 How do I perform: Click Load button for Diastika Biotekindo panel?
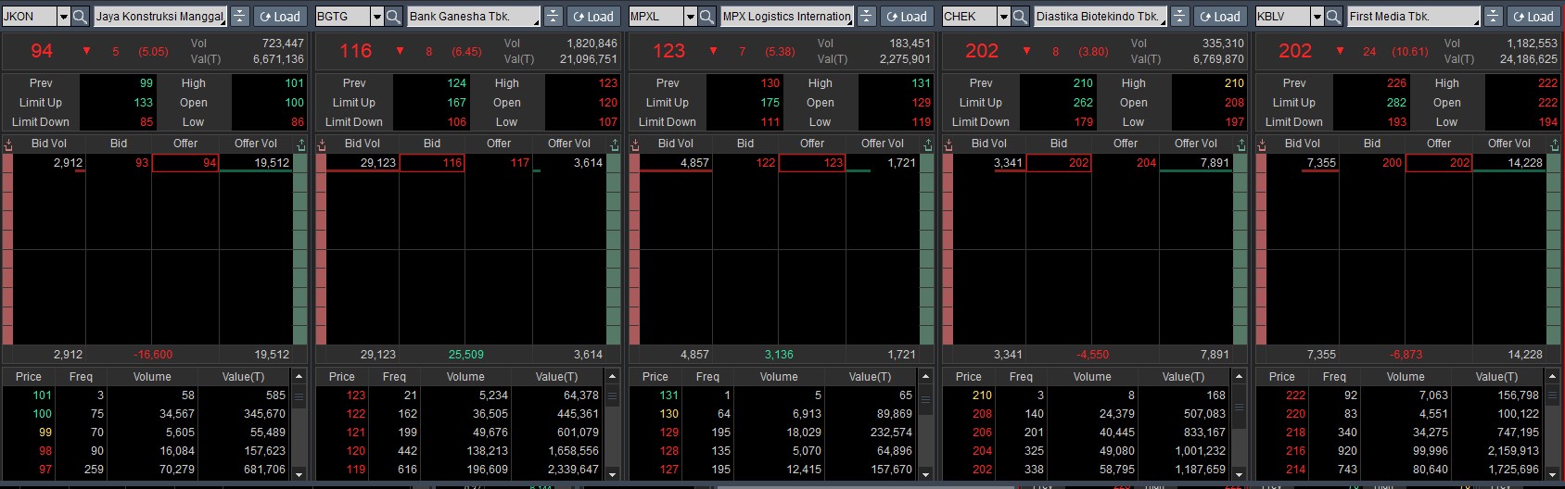coord(1220,17)
